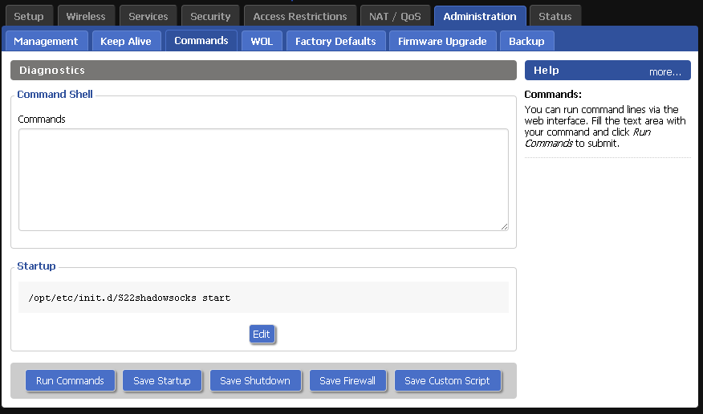Viewport: 703px width, 414px height.
Task: Open the Help more... link
Action: (x=664, y=71)
